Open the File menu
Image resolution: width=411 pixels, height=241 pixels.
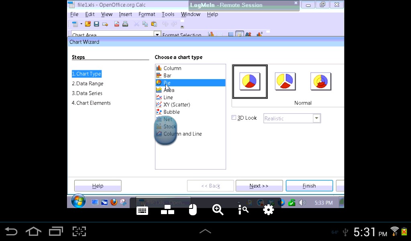[x=74, y=14]
